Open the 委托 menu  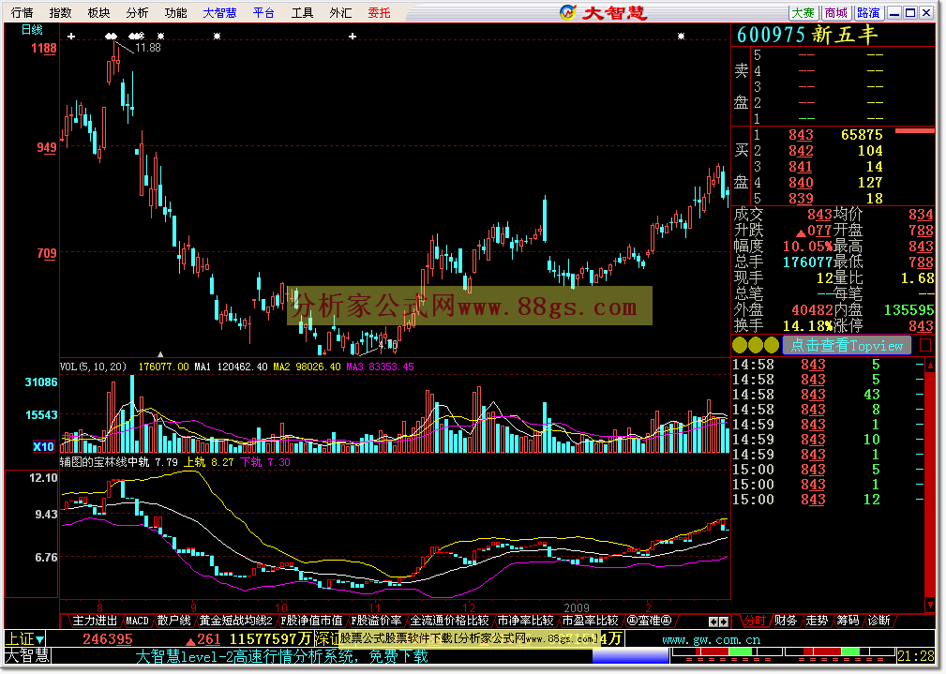point(380,13)
